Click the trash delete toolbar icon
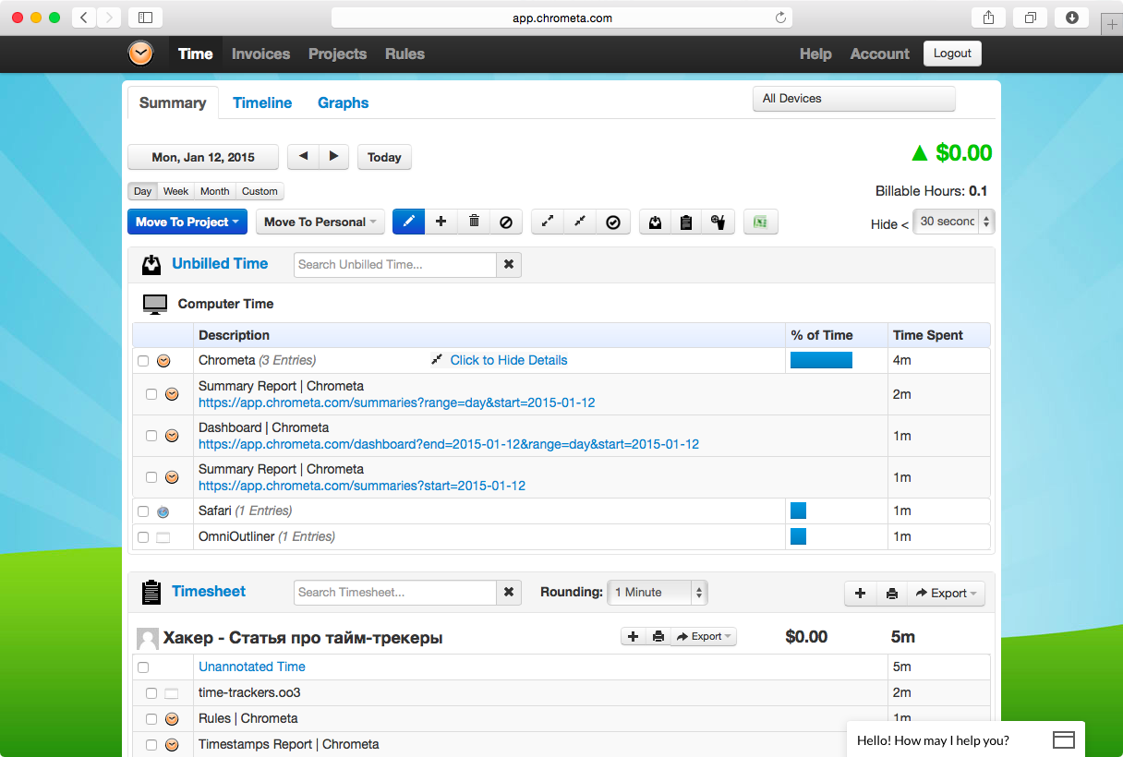The image size is (1123, 757). [474, 222]
